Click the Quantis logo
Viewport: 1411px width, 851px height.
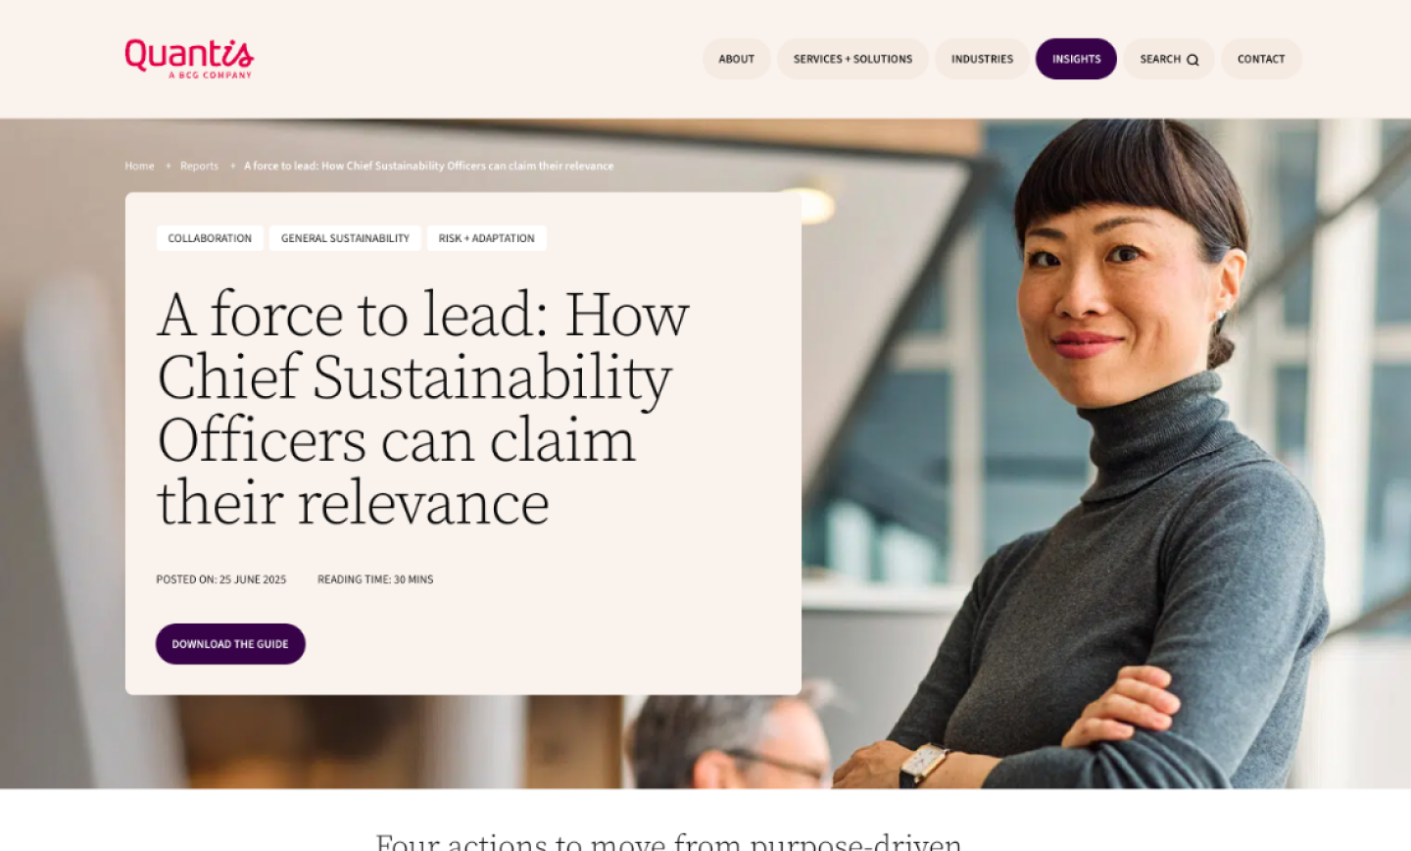pos(188,55)
